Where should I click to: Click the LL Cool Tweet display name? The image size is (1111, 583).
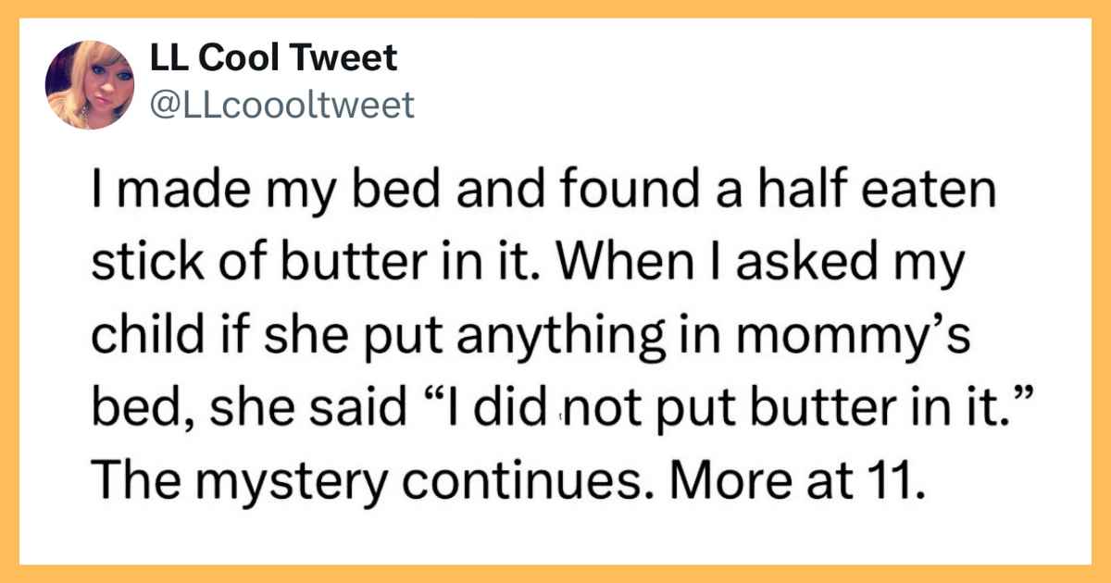pos(273,58)
